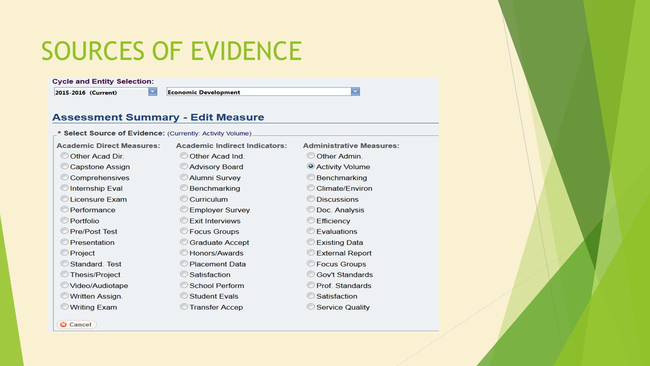Pick Focus Groups under Administrative Measures
This screenshot has width=650, height=366.
pos(311,264)
